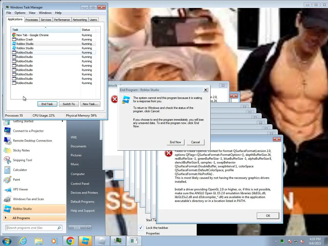Click the taskbar clock showing 4:10 PM
The image size is (328, 246).
pos(315,241)
